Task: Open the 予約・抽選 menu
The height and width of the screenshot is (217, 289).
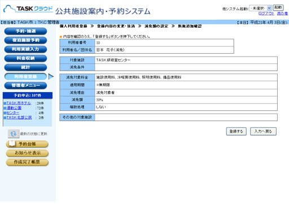Action: pos(25,31)
